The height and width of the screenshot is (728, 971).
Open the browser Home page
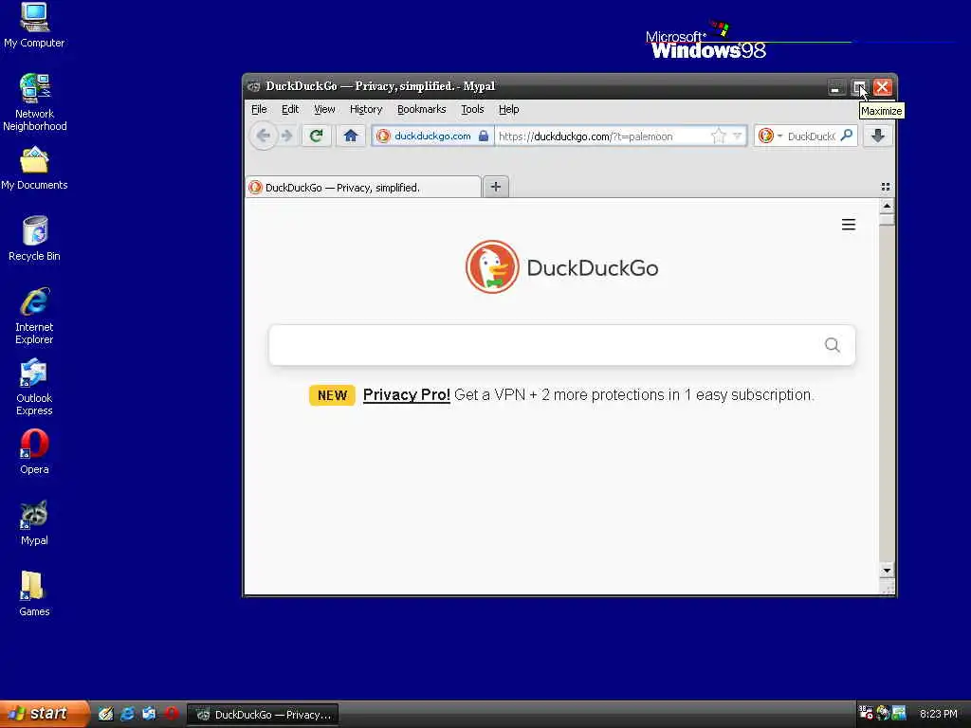[351, 136]
